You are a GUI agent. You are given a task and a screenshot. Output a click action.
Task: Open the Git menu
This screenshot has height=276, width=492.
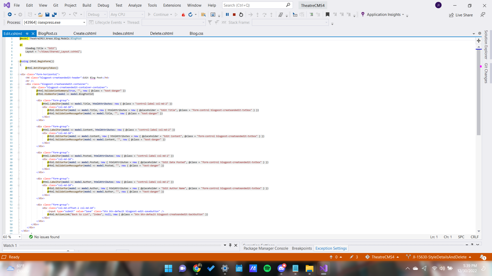point(56,5)
